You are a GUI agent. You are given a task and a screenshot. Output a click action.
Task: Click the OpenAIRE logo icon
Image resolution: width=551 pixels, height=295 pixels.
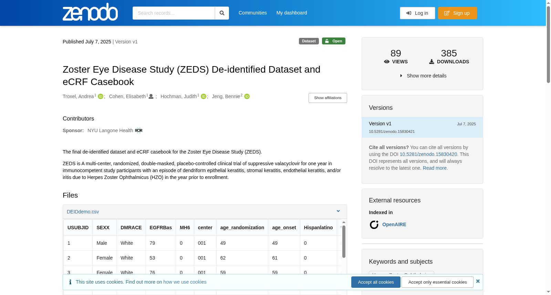pyautogui.click(x=374, y=224)
